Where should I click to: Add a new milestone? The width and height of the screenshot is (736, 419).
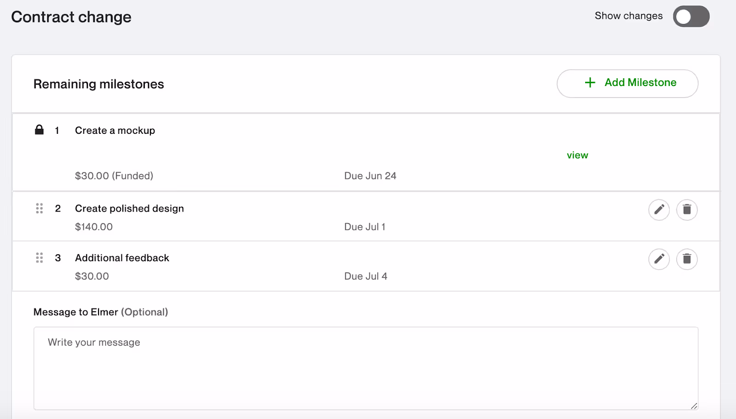pyautogui.click(x=627, y=83)
